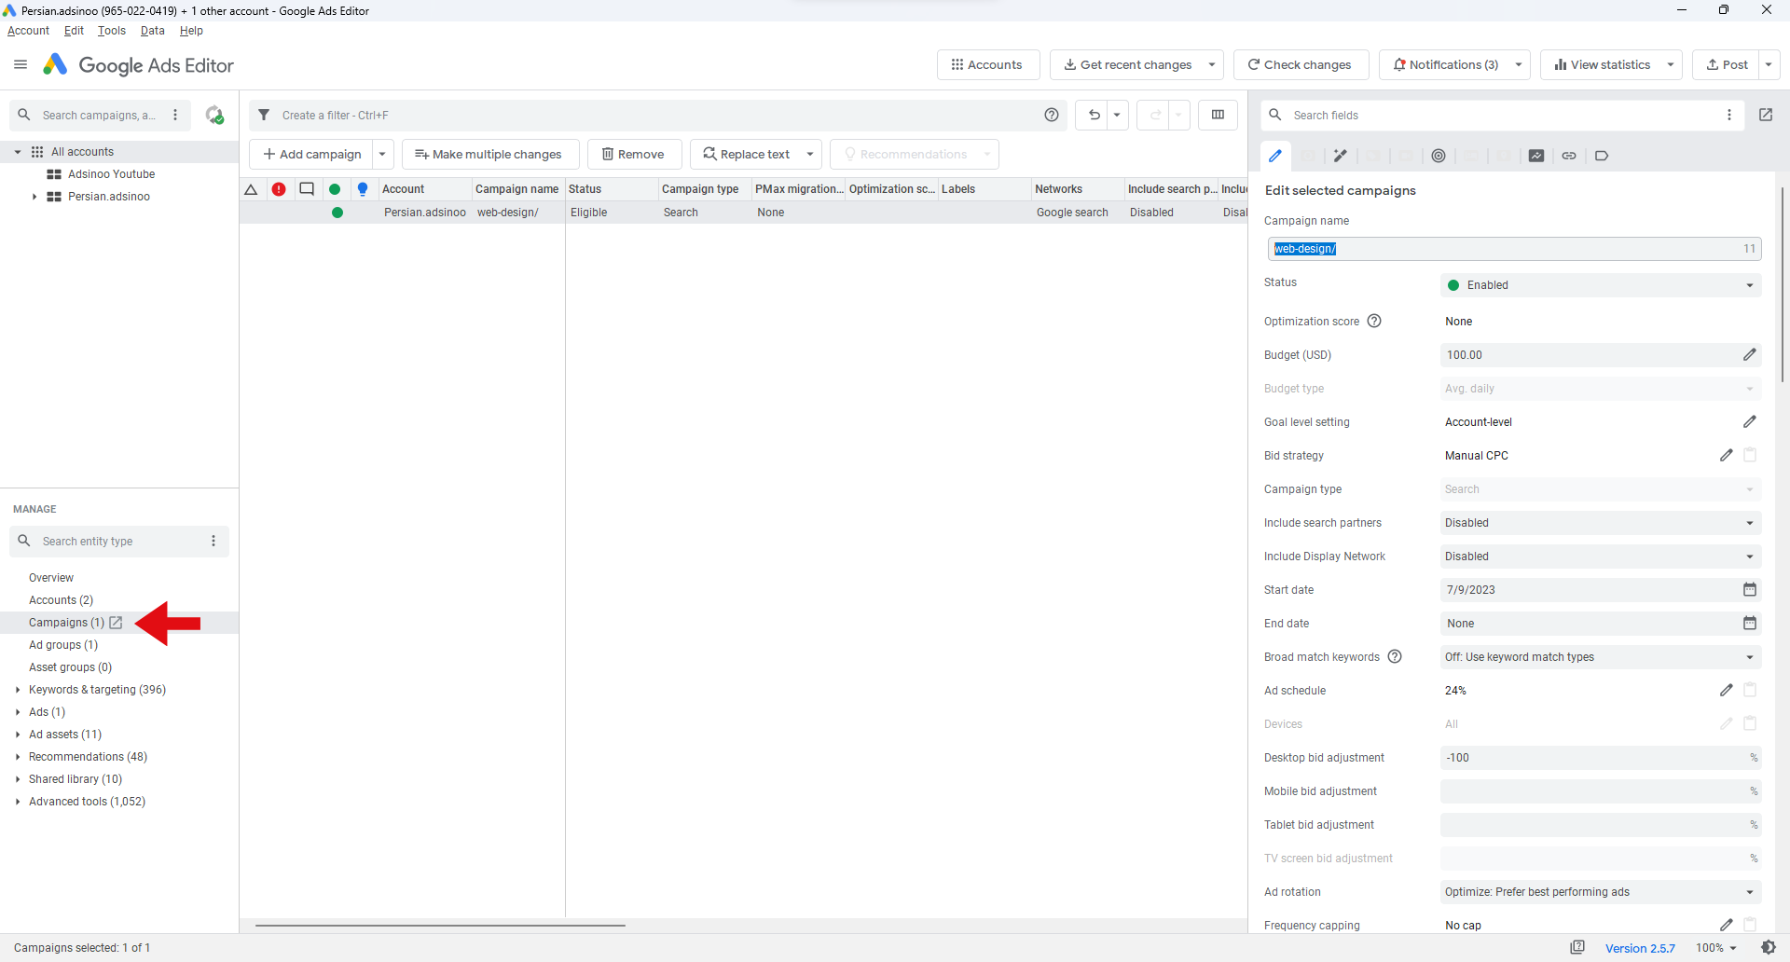The width and height of the screenshot is (1790, 962).
Task: Edit Bid strategy with pencil icon
Action: tap(1727, 455)
